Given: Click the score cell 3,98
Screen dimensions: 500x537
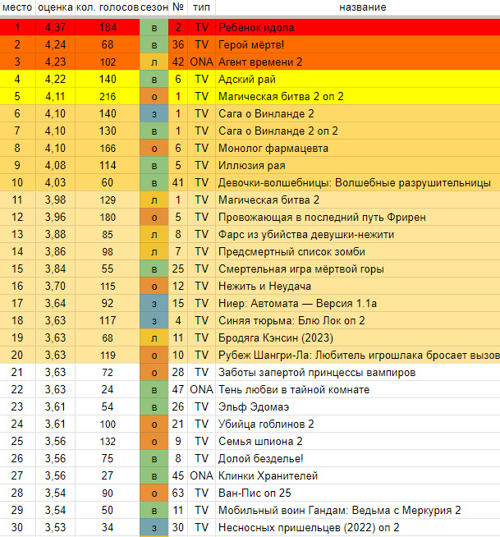Looking at the screenshot, I should [x=55, y=200].
